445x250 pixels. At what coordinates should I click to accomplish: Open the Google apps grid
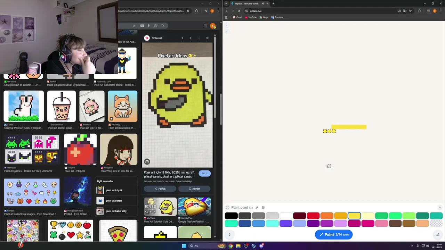(205, 26)
